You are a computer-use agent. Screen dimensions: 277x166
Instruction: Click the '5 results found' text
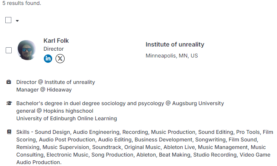(22, 3)
